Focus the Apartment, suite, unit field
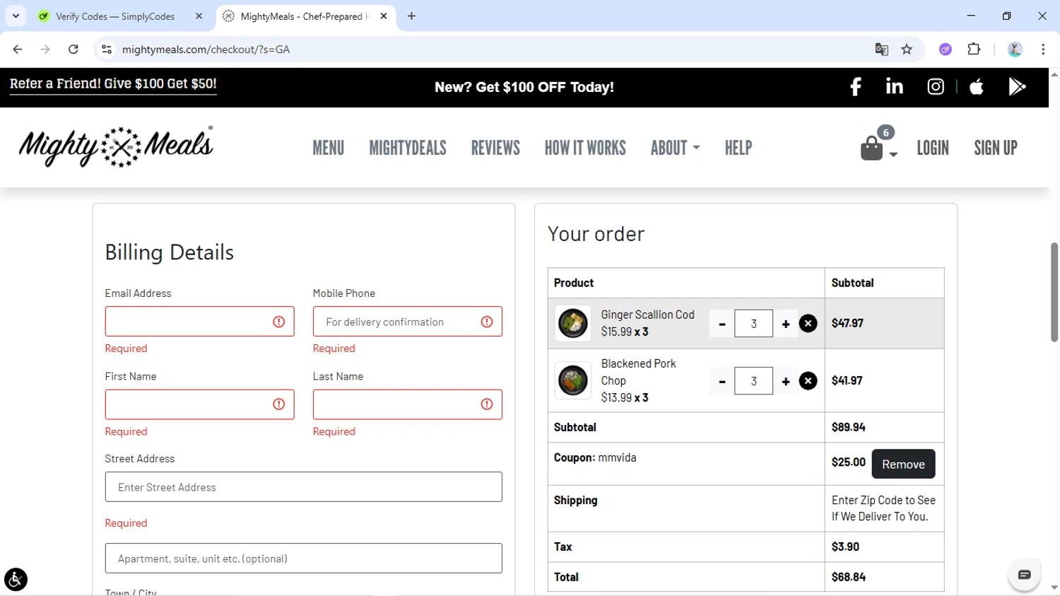Viewport: 1060px width, 596px height. (303, 559)
